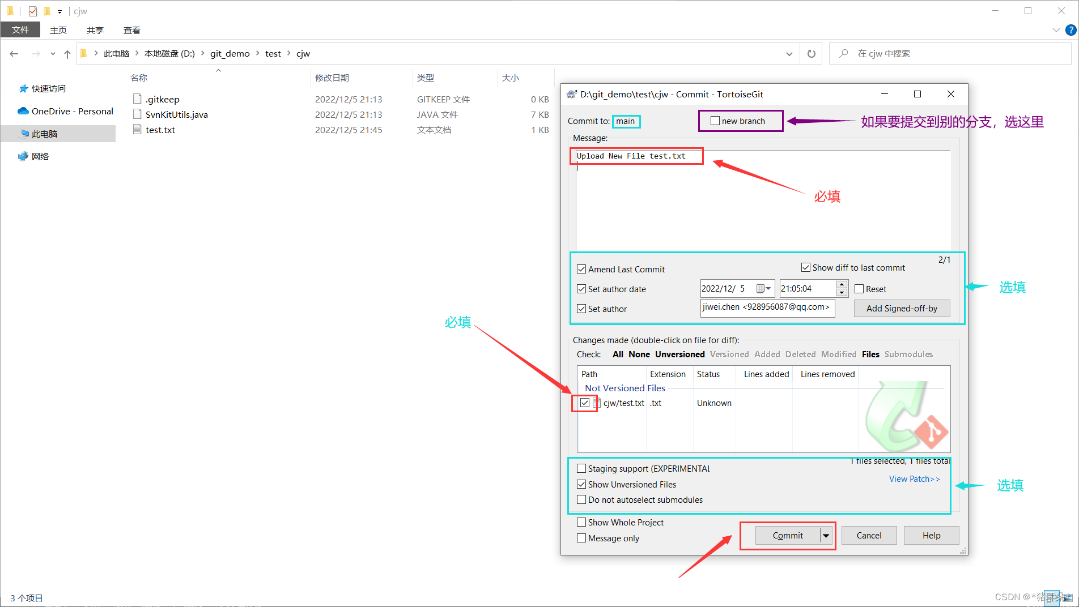This screenshot has height=607, width=1079.
Task: Open the 主页 ribbon tab
Action: coord(58,30)
